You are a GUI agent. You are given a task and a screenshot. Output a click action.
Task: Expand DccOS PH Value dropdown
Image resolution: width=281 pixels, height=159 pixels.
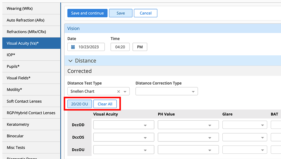coord(210,137)
